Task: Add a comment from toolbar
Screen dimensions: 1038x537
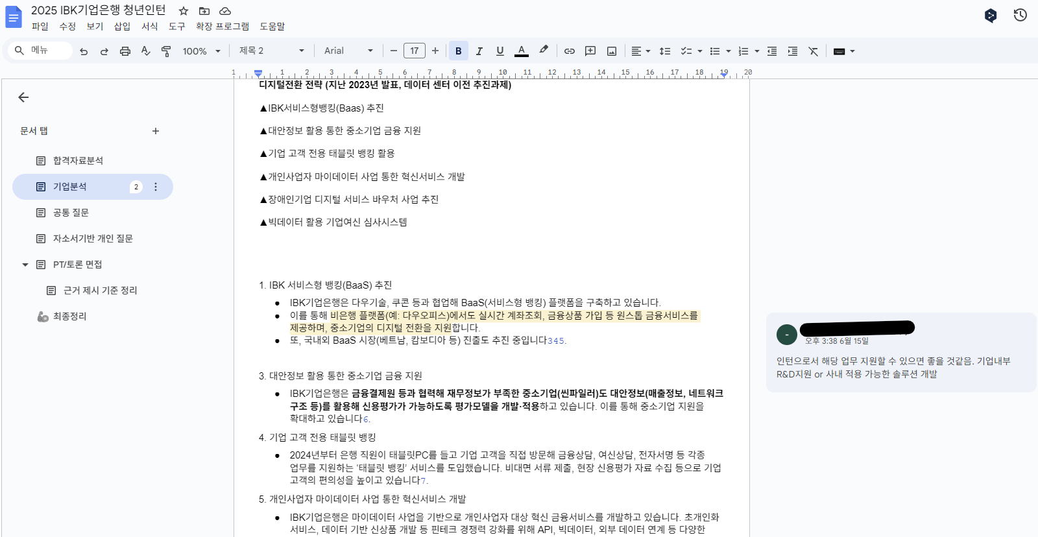Action: coord(590,51)
